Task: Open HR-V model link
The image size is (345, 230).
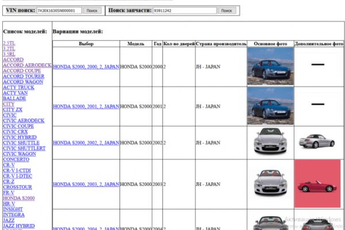Action: pyautogui.click(x=9, y=204)
